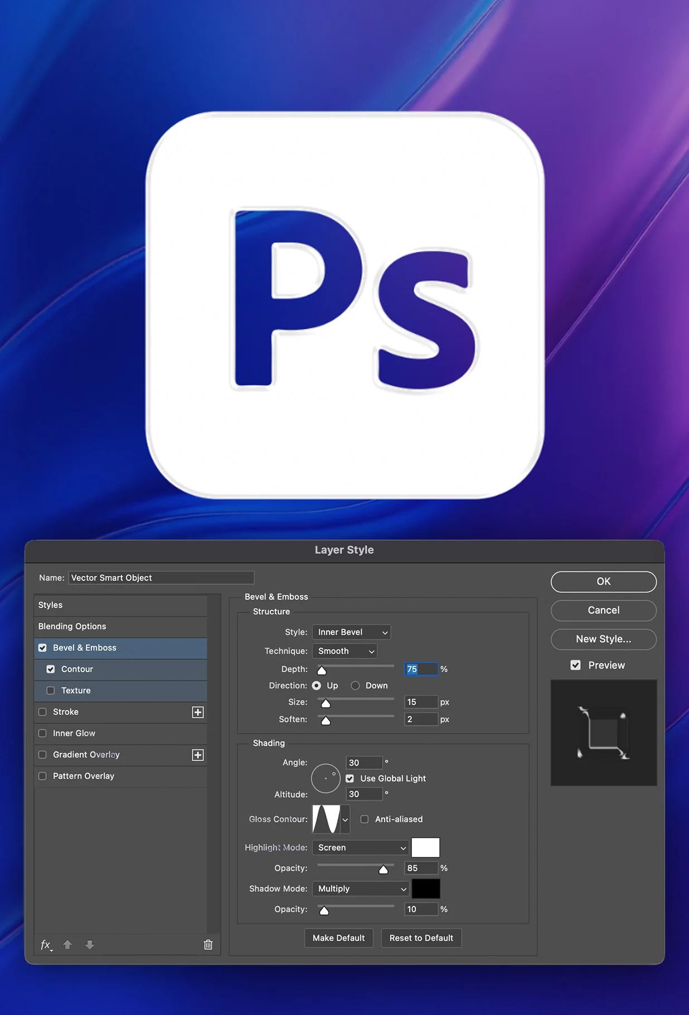Move effect up with the up arrow icon
This screenshot has height=1015, width=689.
(x=67, y=945)
